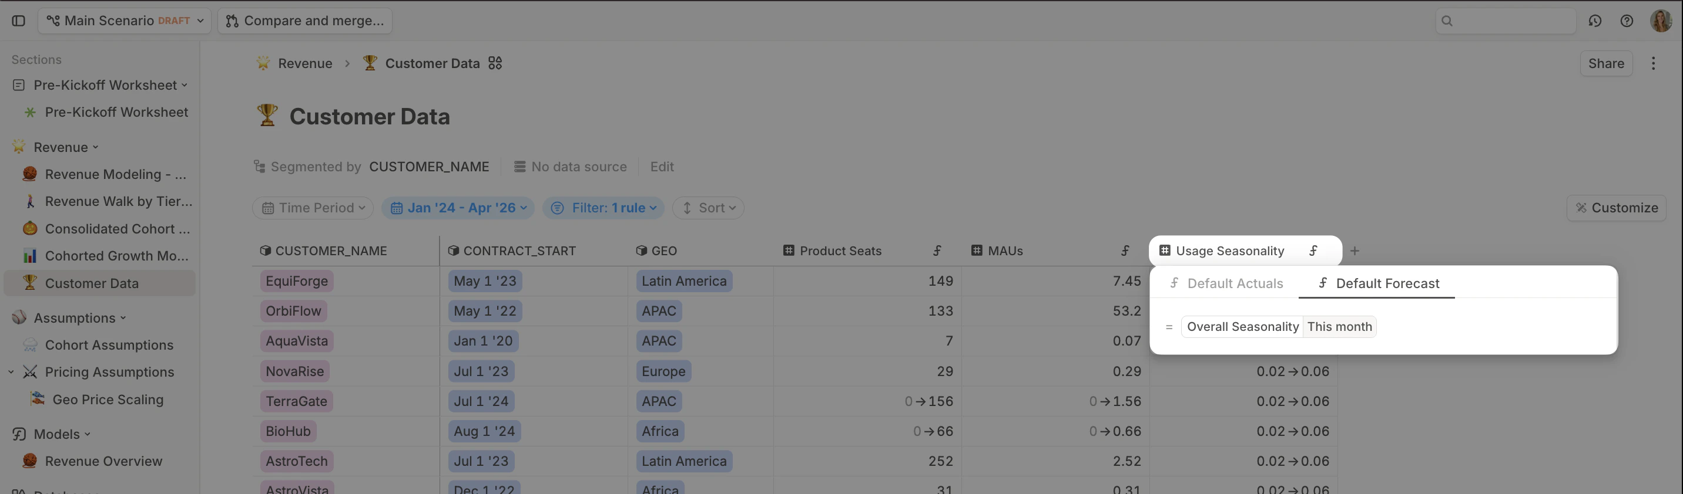
Task: Collapse the Models section
Action: pos(88,435)
